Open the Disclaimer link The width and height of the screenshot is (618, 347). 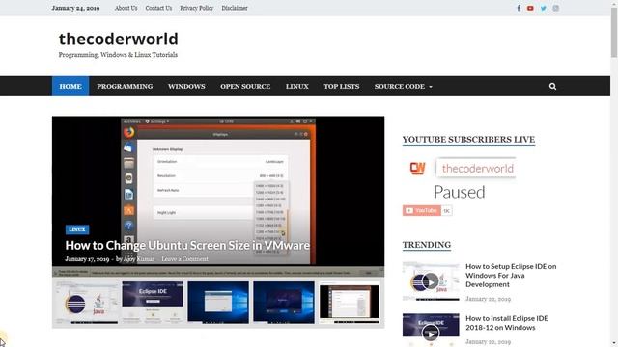pyautogui.click(x=235, y=8)
